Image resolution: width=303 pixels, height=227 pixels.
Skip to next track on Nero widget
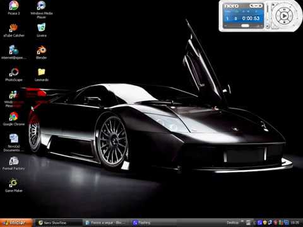pos(291,16)
